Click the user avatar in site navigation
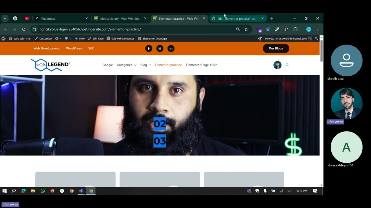Viewport: 371px width, 208px height. [x=277, y=65]
